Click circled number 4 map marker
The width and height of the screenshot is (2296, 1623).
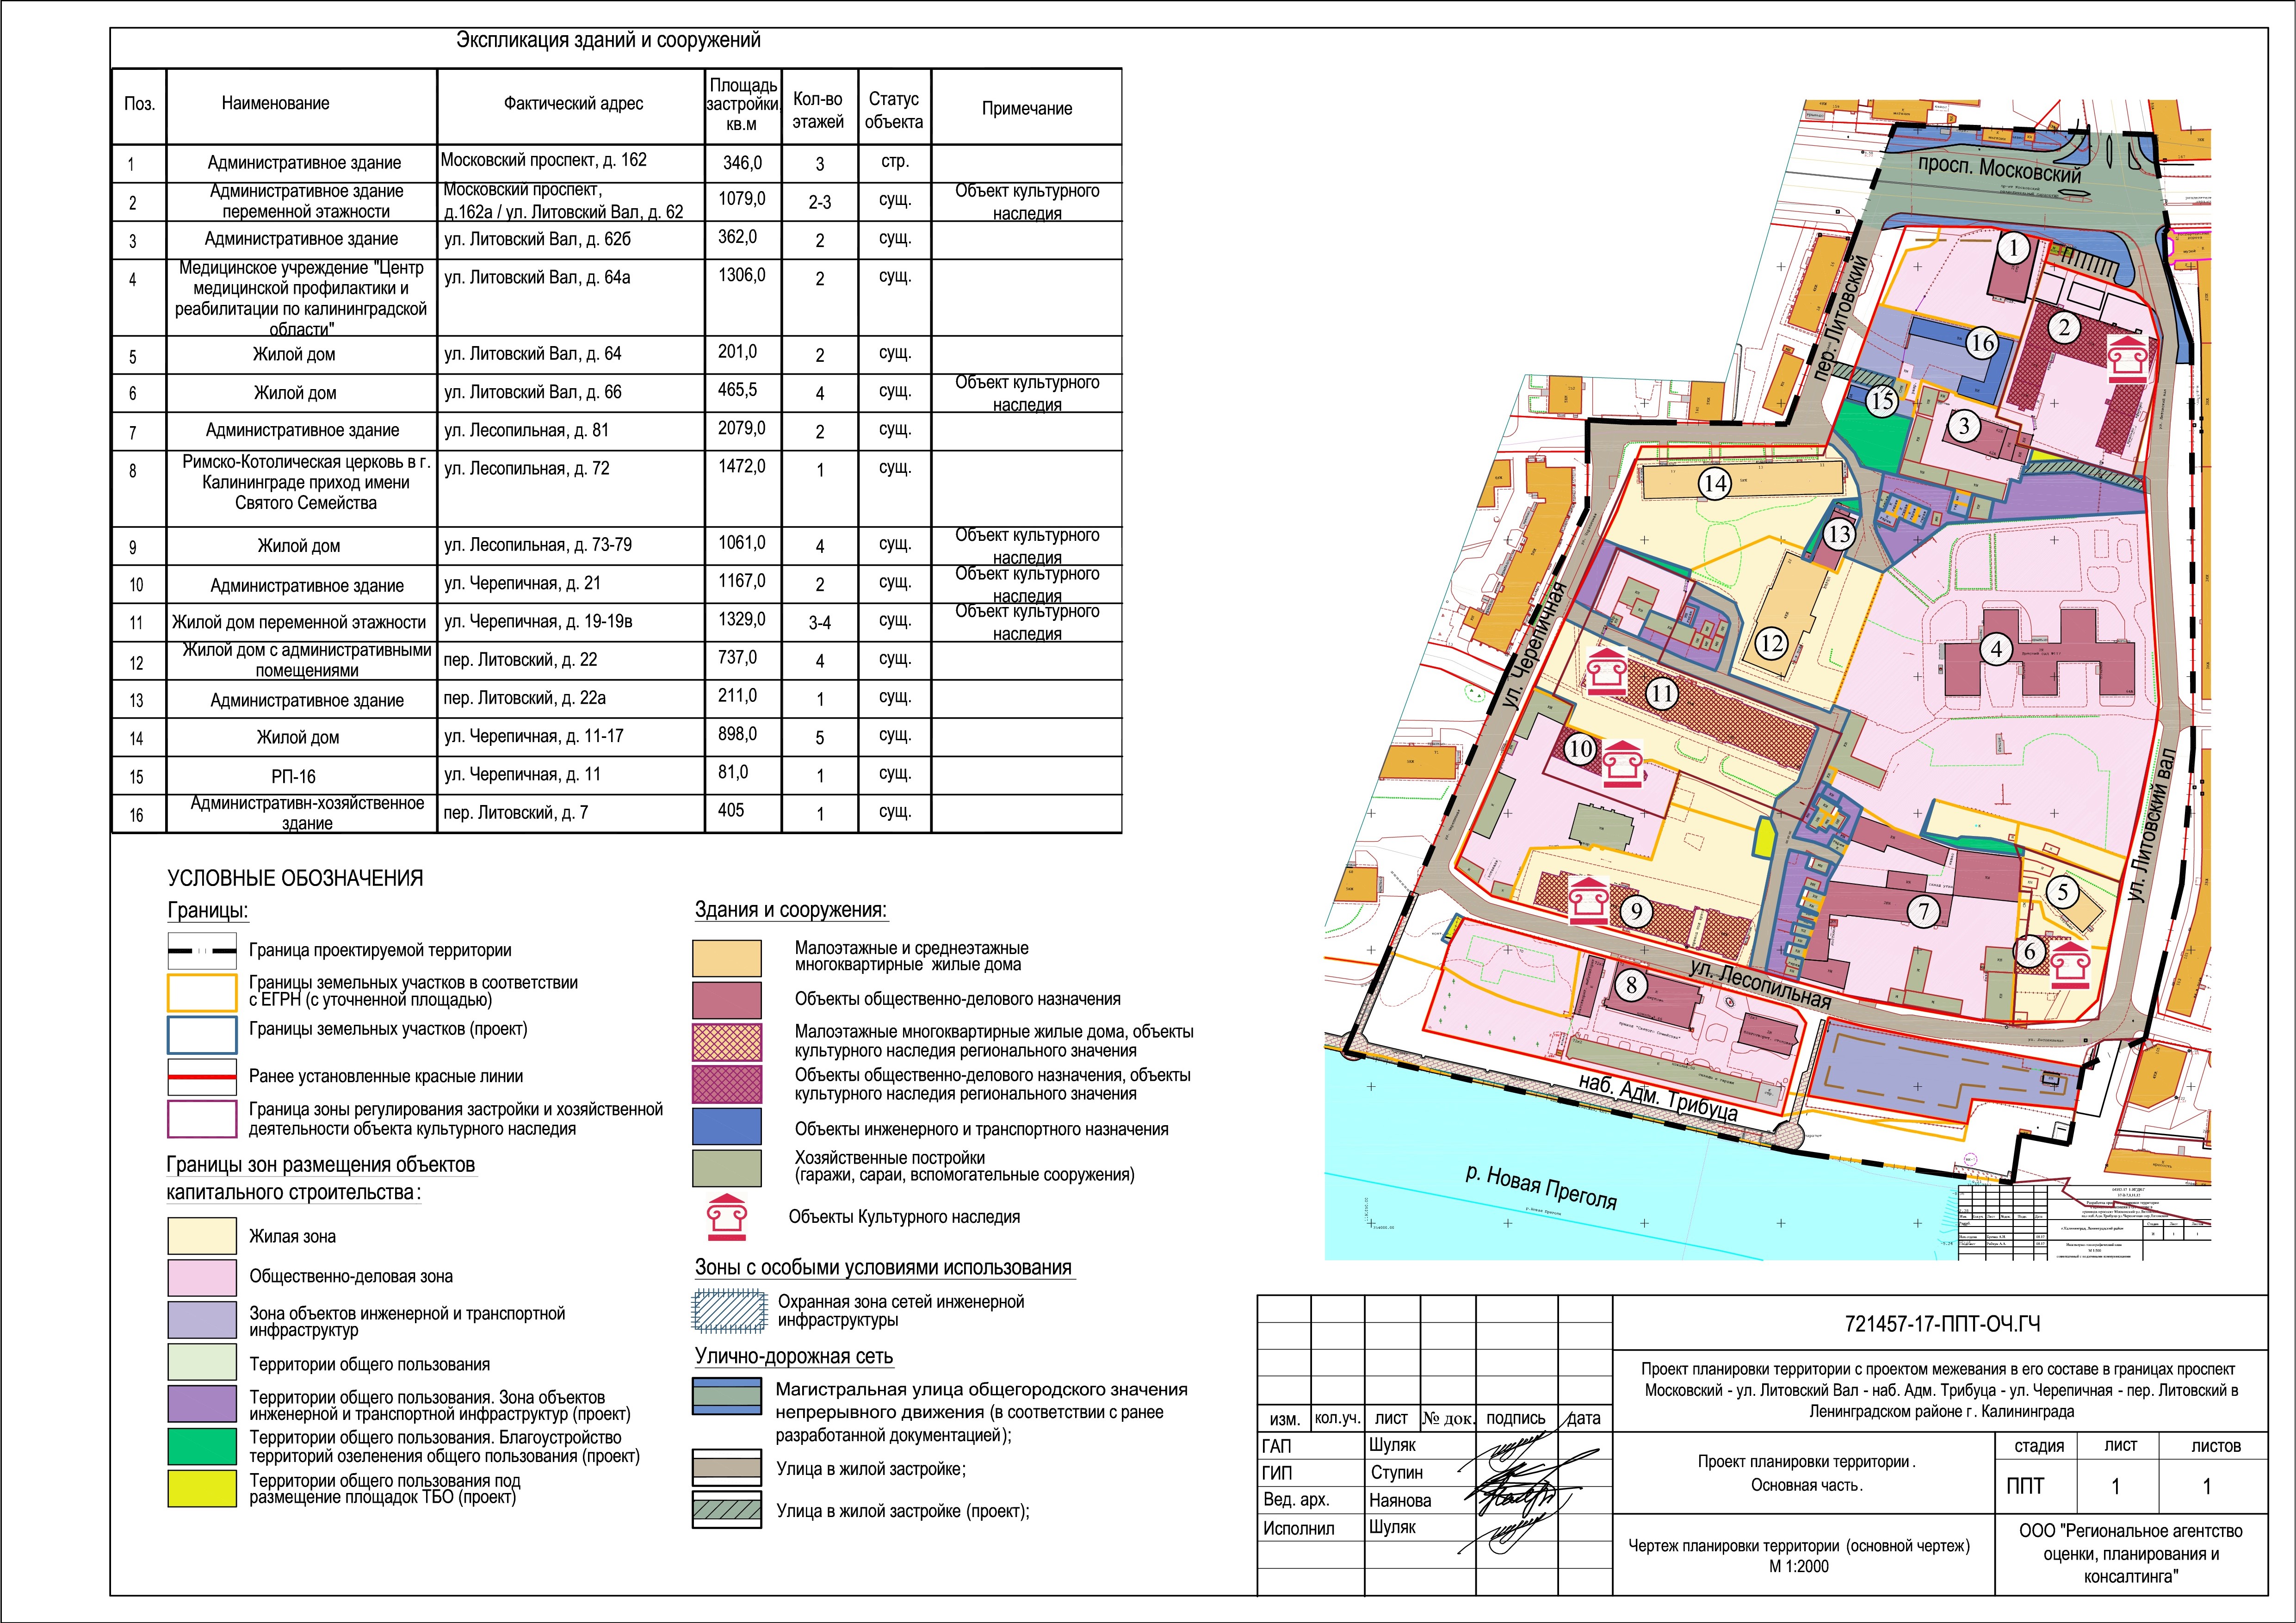1997,649
